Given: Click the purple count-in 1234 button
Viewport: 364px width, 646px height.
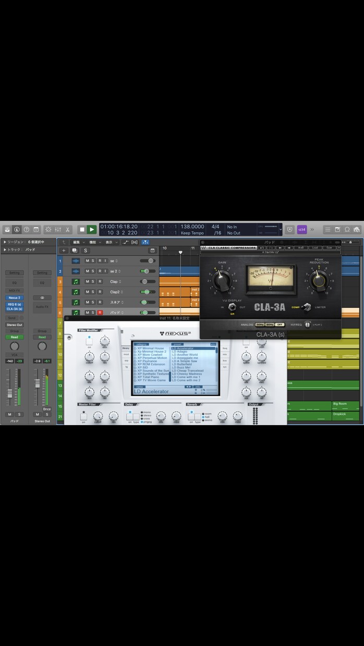Looking at the screenshot, I should 301,229.
